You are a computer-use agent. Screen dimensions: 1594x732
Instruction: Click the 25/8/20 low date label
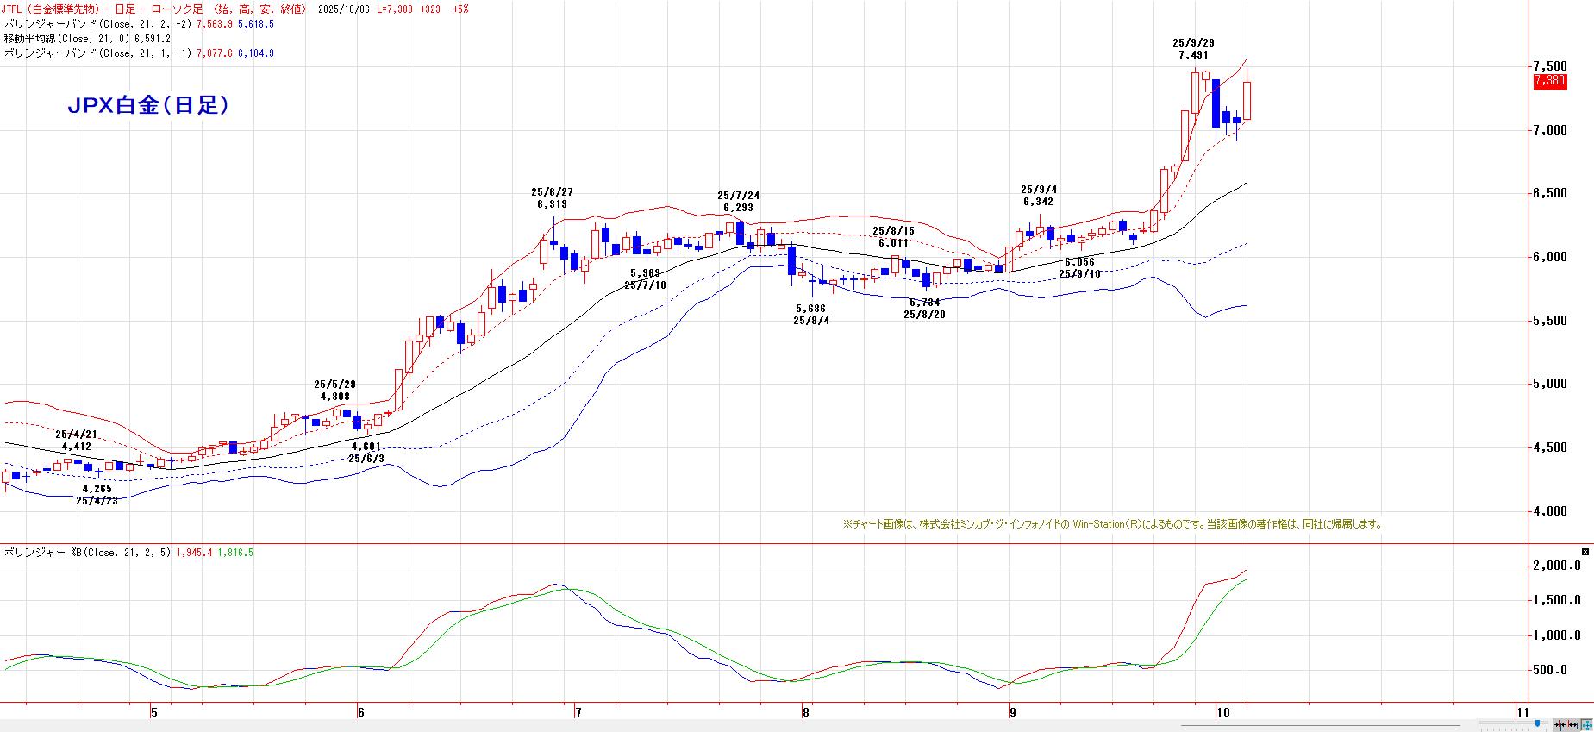[924, 315]
